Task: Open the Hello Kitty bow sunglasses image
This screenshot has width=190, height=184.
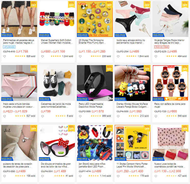Action: coord(57,143)
